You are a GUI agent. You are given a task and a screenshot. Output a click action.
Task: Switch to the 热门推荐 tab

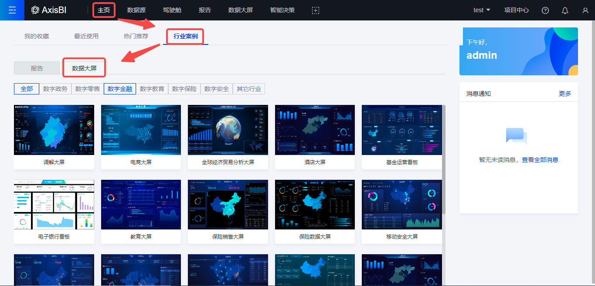pos(136,36)
